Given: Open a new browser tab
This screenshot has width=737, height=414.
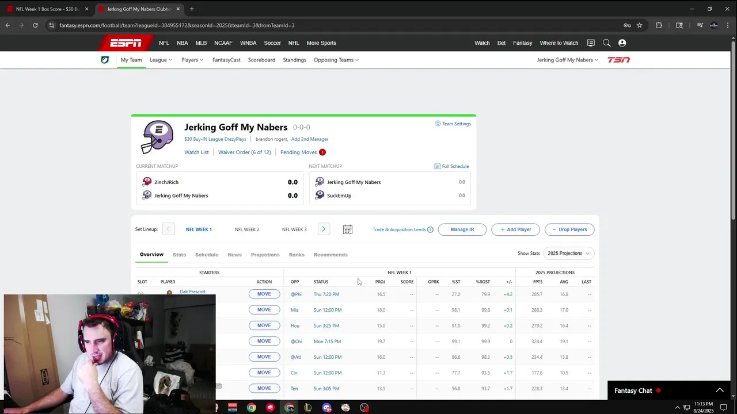Looking at the screenshot, I should click(192, 9).
